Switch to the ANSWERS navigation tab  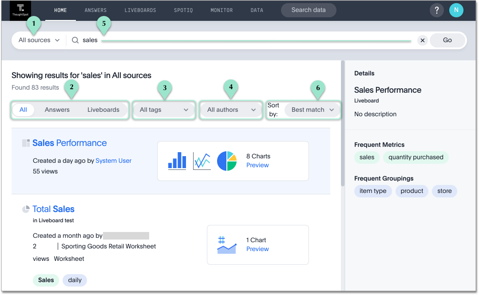point(95,10)
